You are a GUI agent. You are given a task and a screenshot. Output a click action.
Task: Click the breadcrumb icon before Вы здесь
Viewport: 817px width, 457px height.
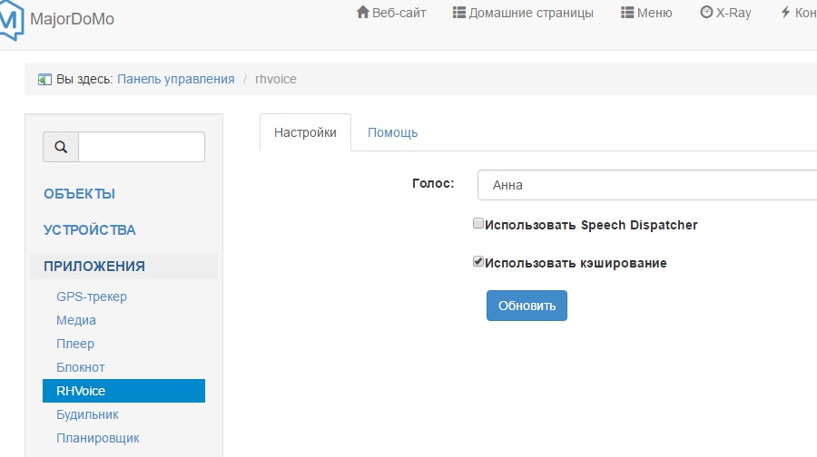[x=44, y=80]
